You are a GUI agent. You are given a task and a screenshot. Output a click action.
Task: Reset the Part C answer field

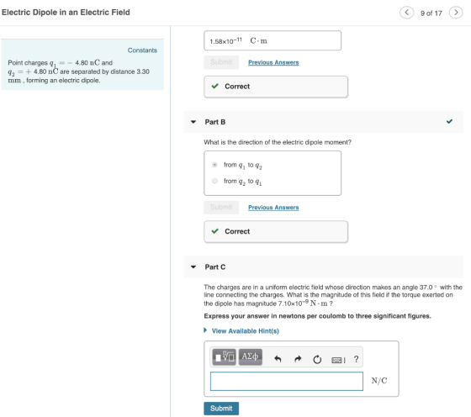tap(317, 359)
